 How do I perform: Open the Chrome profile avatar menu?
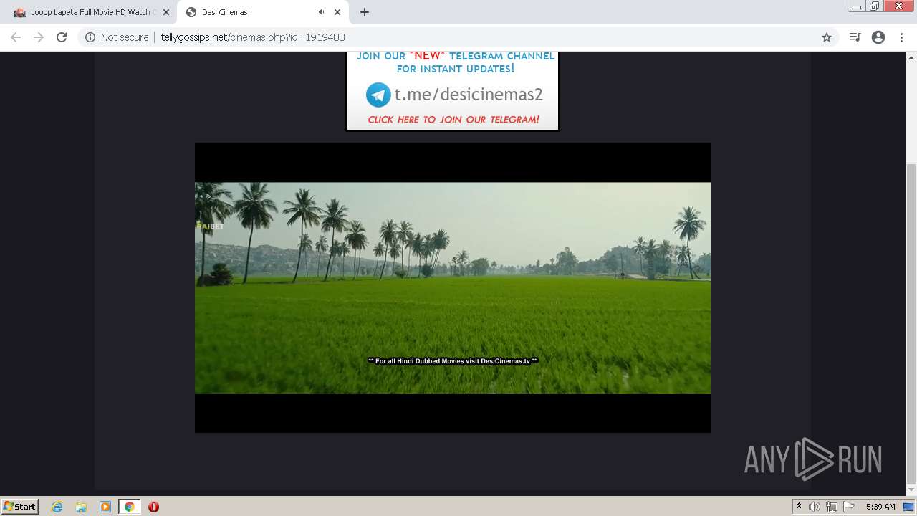pos(878,37)
